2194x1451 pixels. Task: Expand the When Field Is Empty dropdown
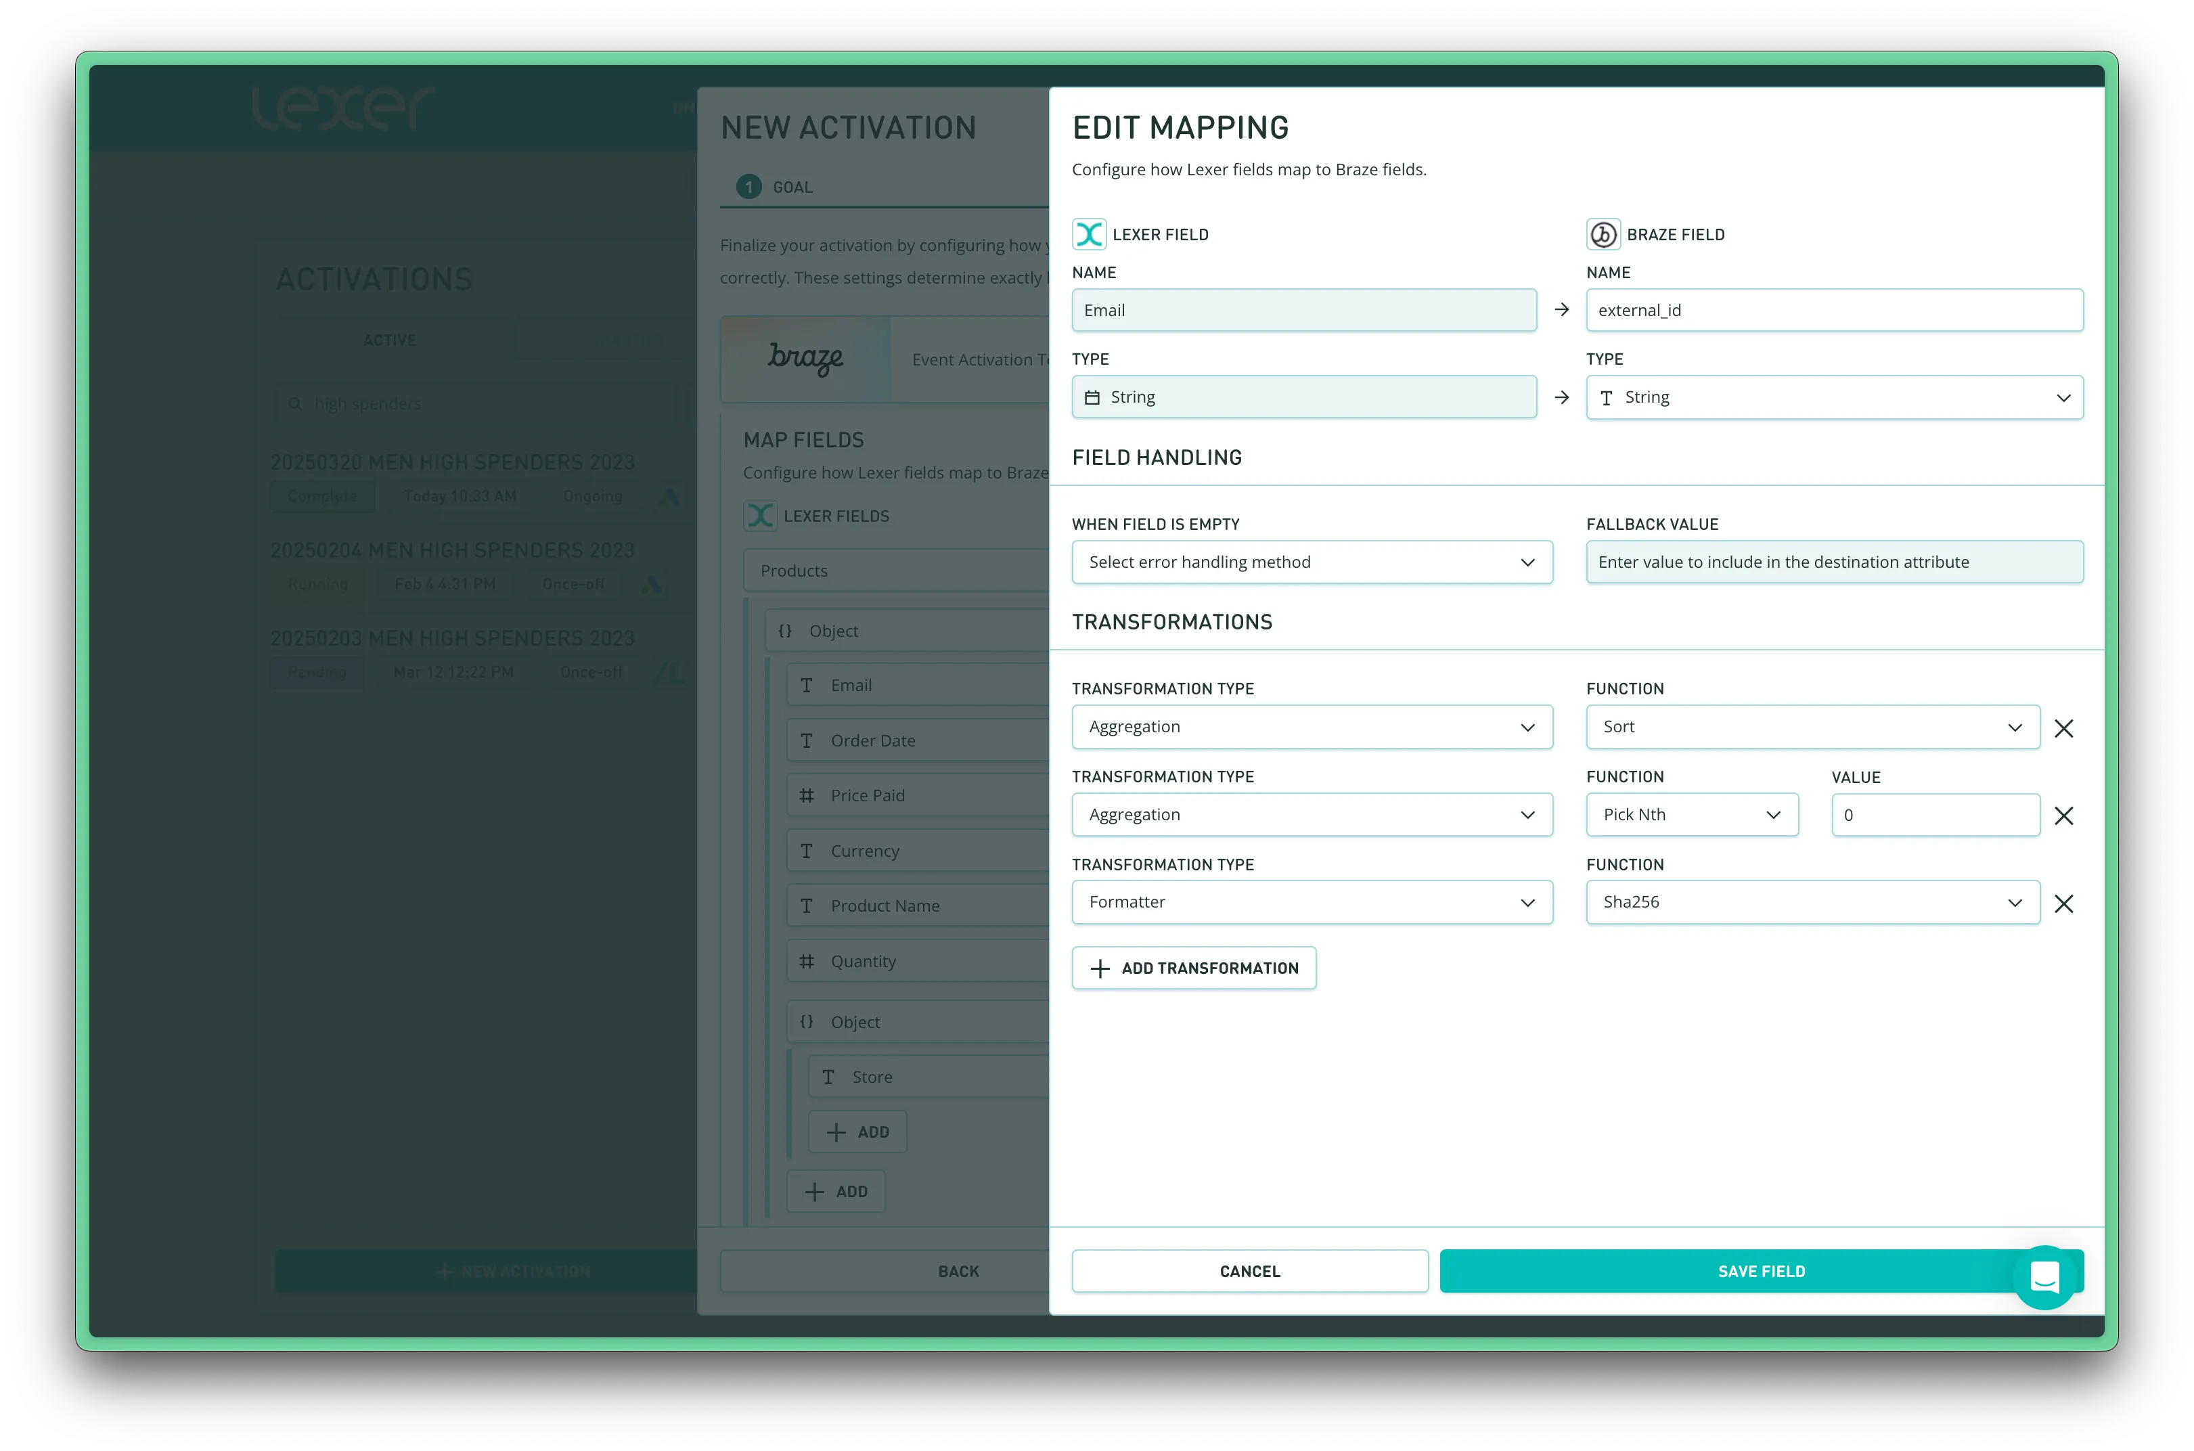(x=1312, y=562)
